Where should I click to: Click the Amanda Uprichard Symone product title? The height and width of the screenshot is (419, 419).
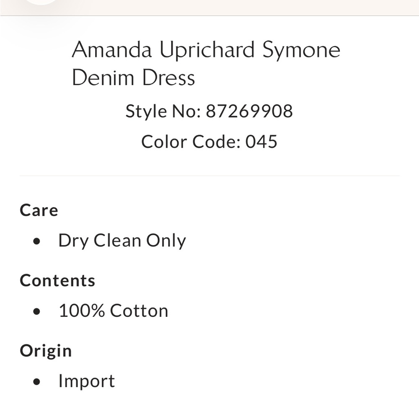[x=206, y=50]
